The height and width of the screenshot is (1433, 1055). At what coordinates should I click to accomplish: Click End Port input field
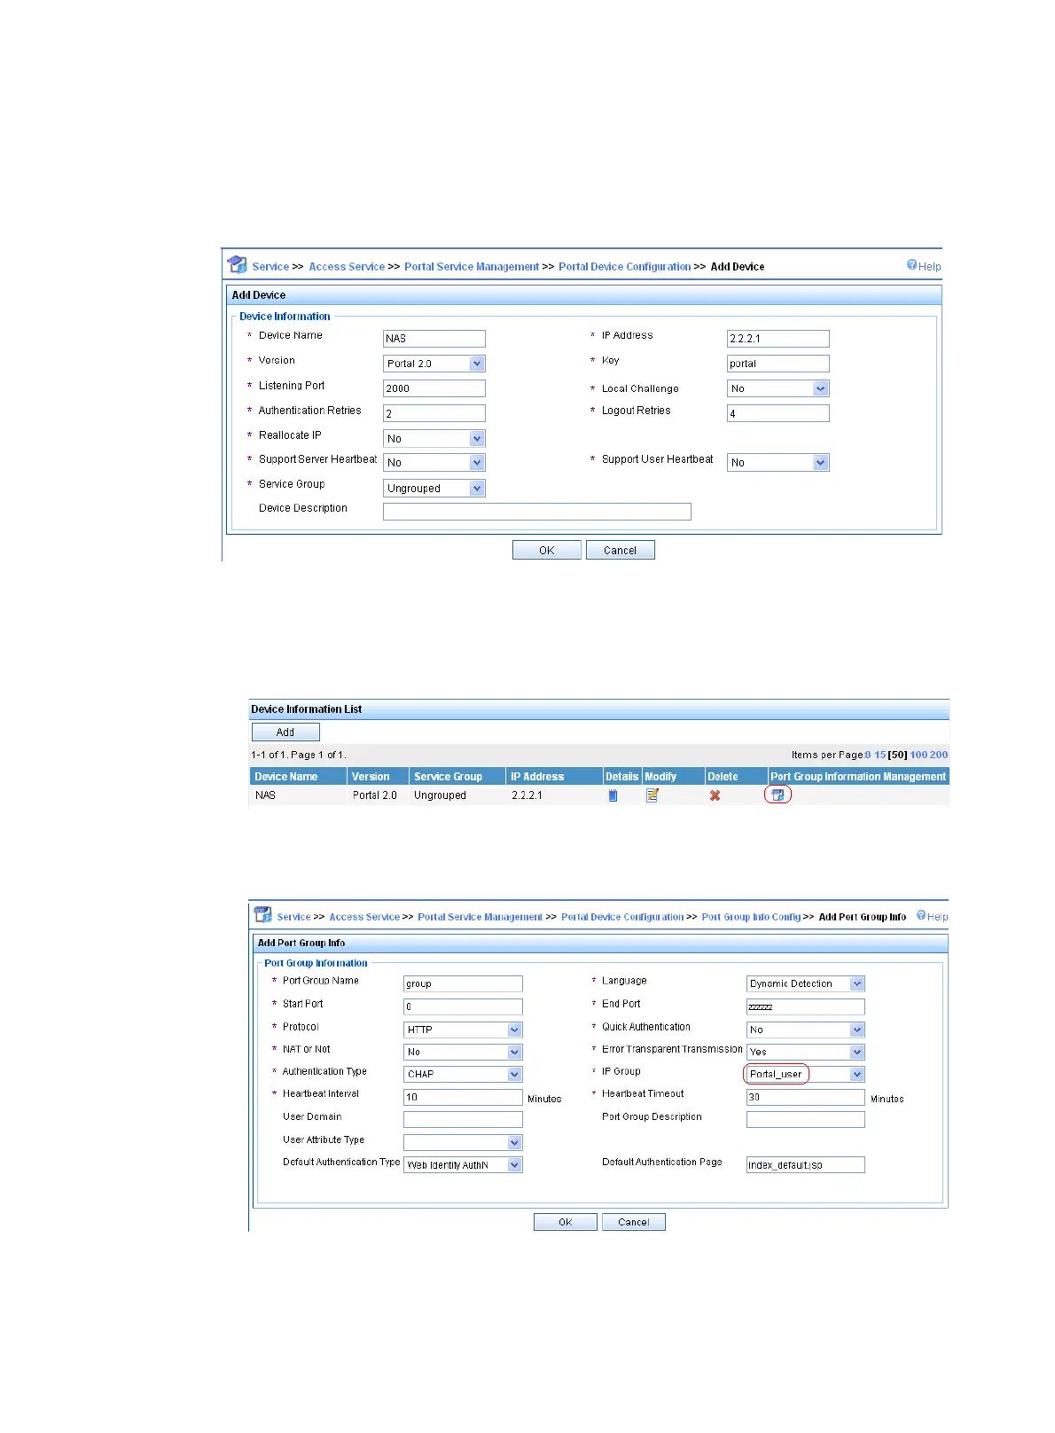(806, 1006)
